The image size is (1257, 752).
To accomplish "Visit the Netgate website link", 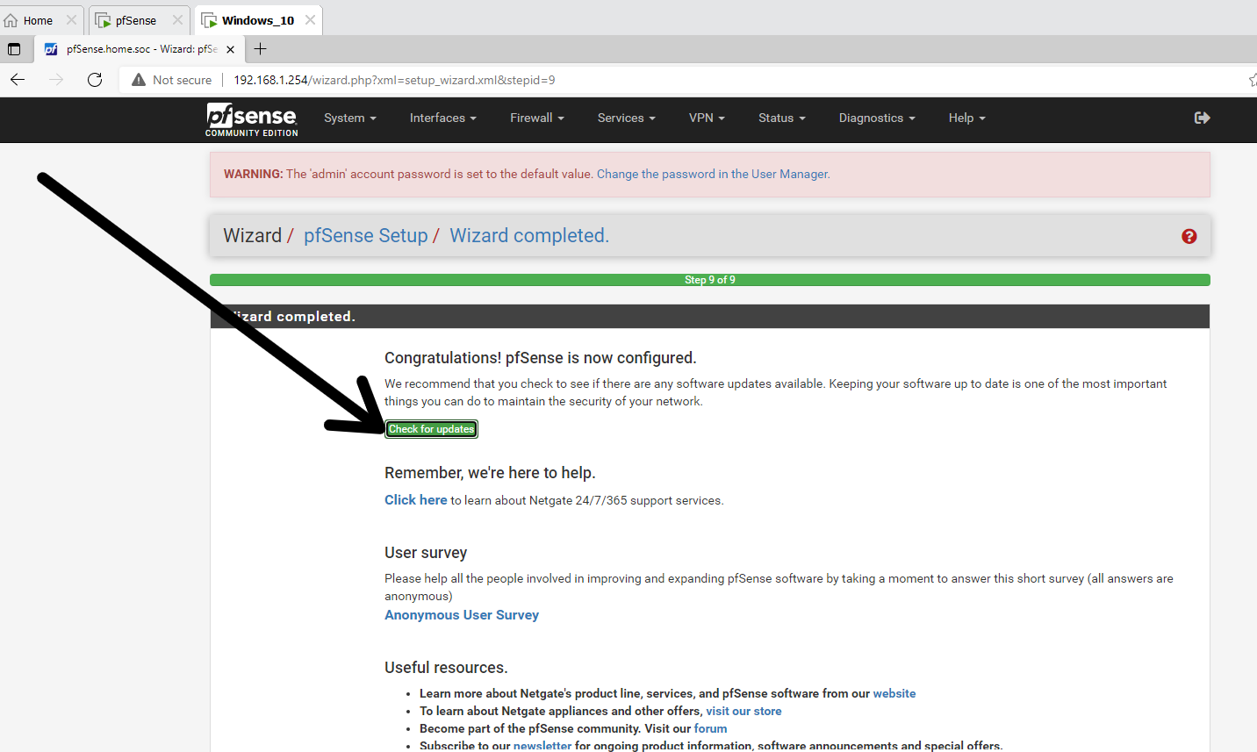I will click(x=894, y=693).
